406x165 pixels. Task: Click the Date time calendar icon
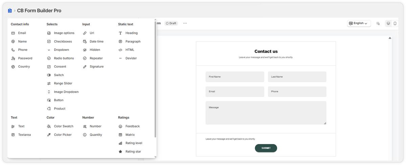pos(85,42)
